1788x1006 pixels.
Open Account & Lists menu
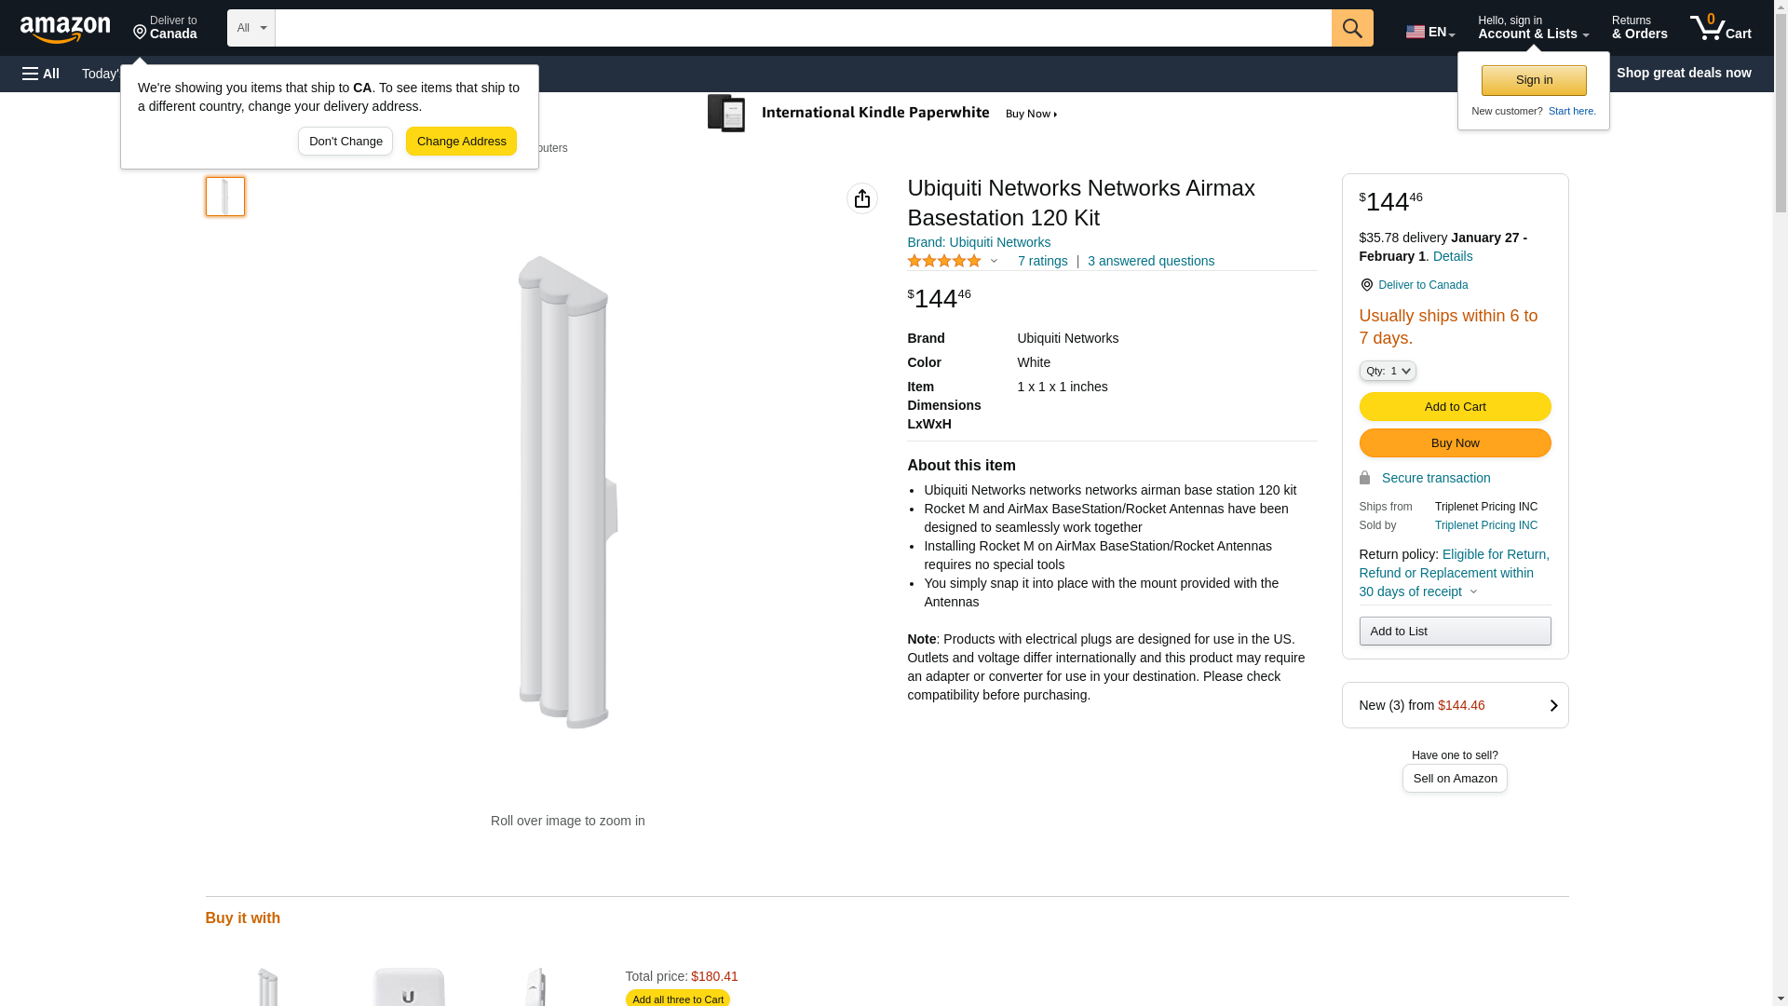pyautogui.click(x=1533, y=28)
